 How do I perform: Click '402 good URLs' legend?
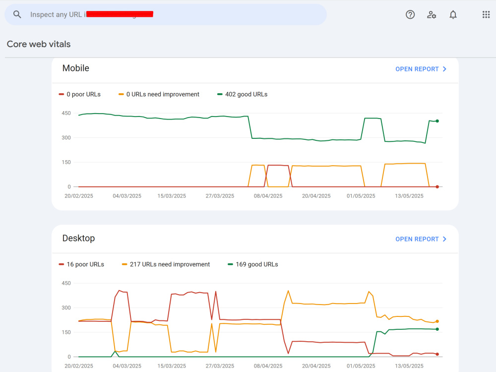[x=243, y=94]
